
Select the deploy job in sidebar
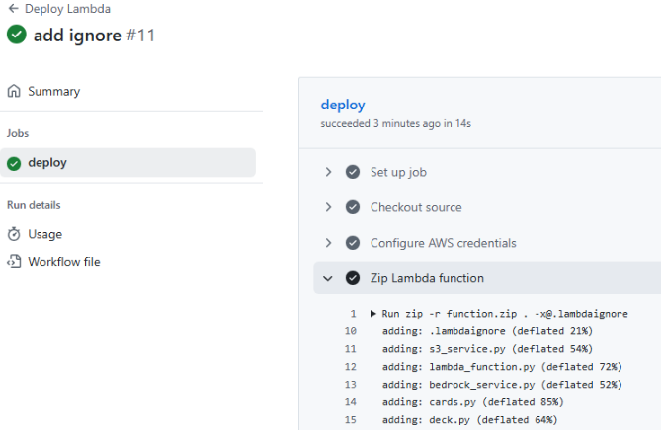pyautogui.click(x=47, y=163)
